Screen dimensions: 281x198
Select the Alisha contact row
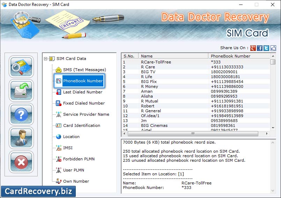[x=196, y=96]
